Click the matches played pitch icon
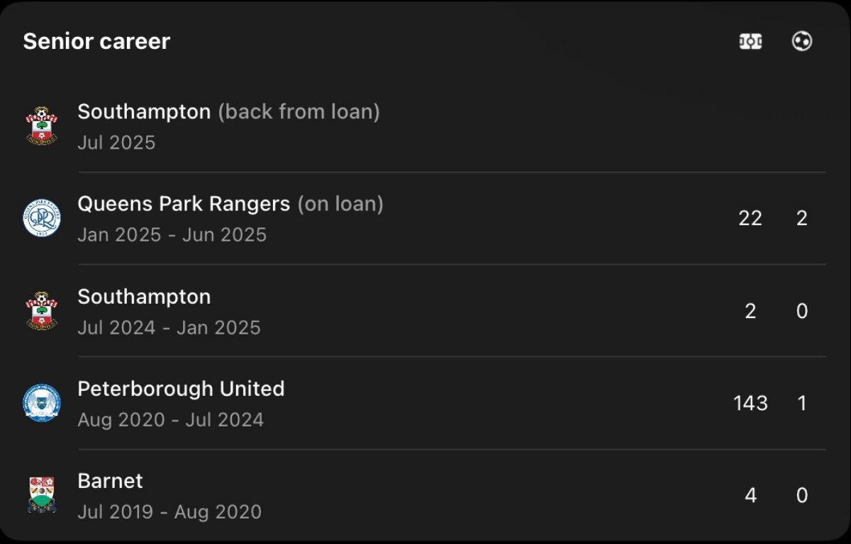The width and height of the screenshot is (851, 544). (x=750, y=42)
